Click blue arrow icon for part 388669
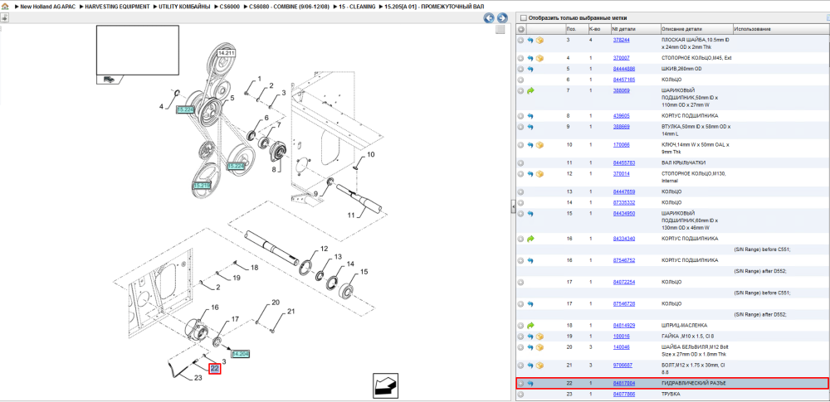The height and width of the screenshot is (402, 830). coord(530,127)
